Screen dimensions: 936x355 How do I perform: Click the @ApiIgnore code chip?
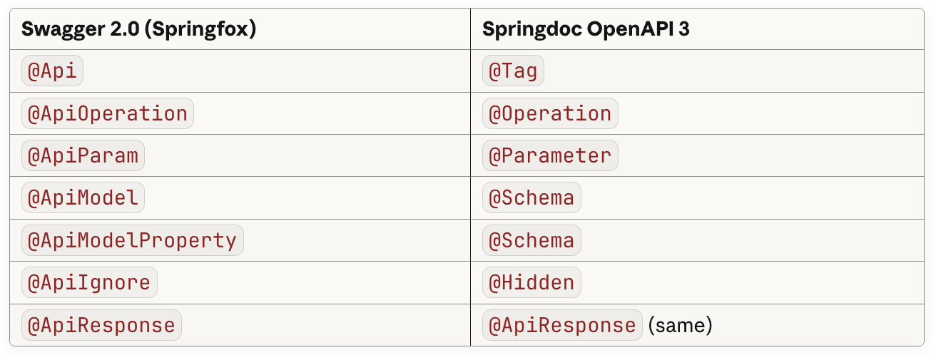pyautogui.click(x=89, y=282)
